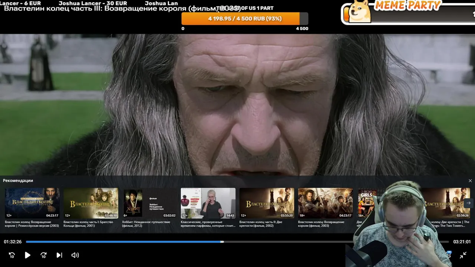Jump to the next video
This screenshot has height=267, width=475.
point(59,255)
